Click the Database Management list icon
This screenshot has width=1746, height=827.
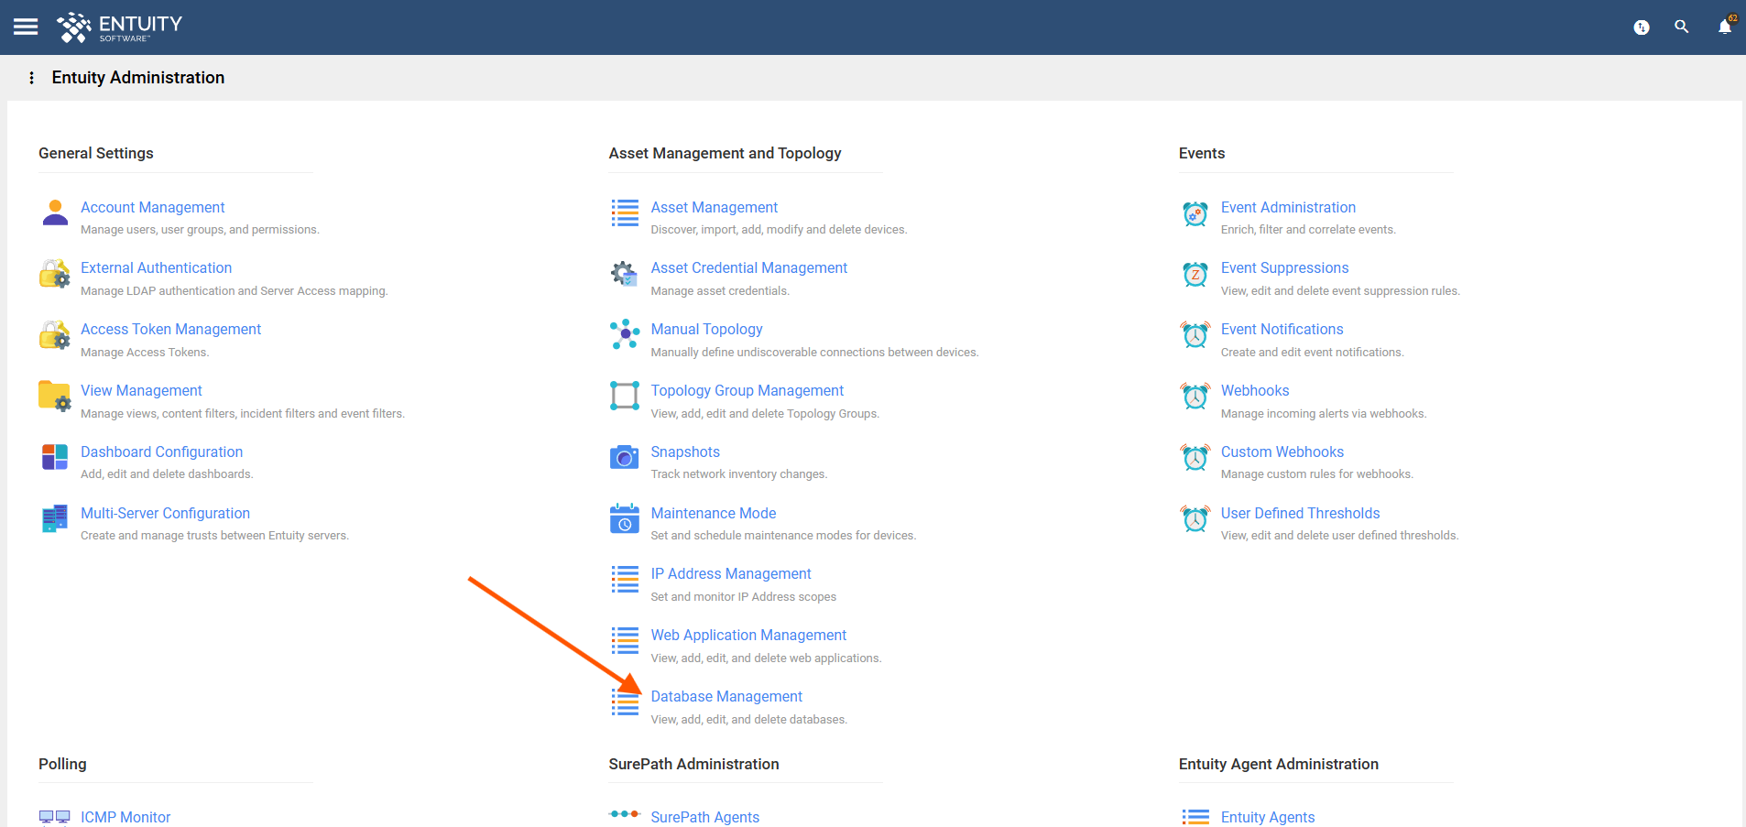[625, 702]
